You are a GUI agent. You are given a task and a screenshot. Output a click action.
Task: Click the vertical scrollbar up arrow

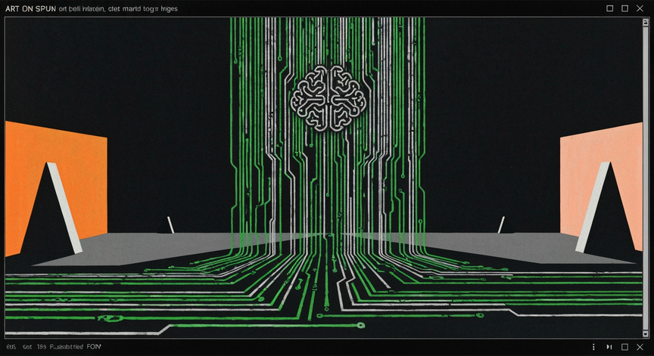click(646, 21)
